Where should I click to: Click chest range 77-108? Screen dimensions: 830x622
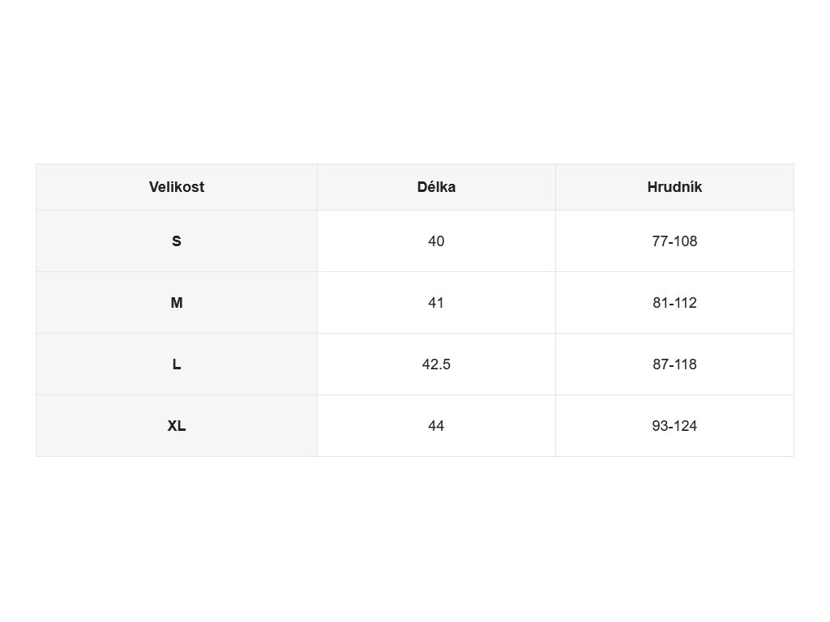[674, 241]
